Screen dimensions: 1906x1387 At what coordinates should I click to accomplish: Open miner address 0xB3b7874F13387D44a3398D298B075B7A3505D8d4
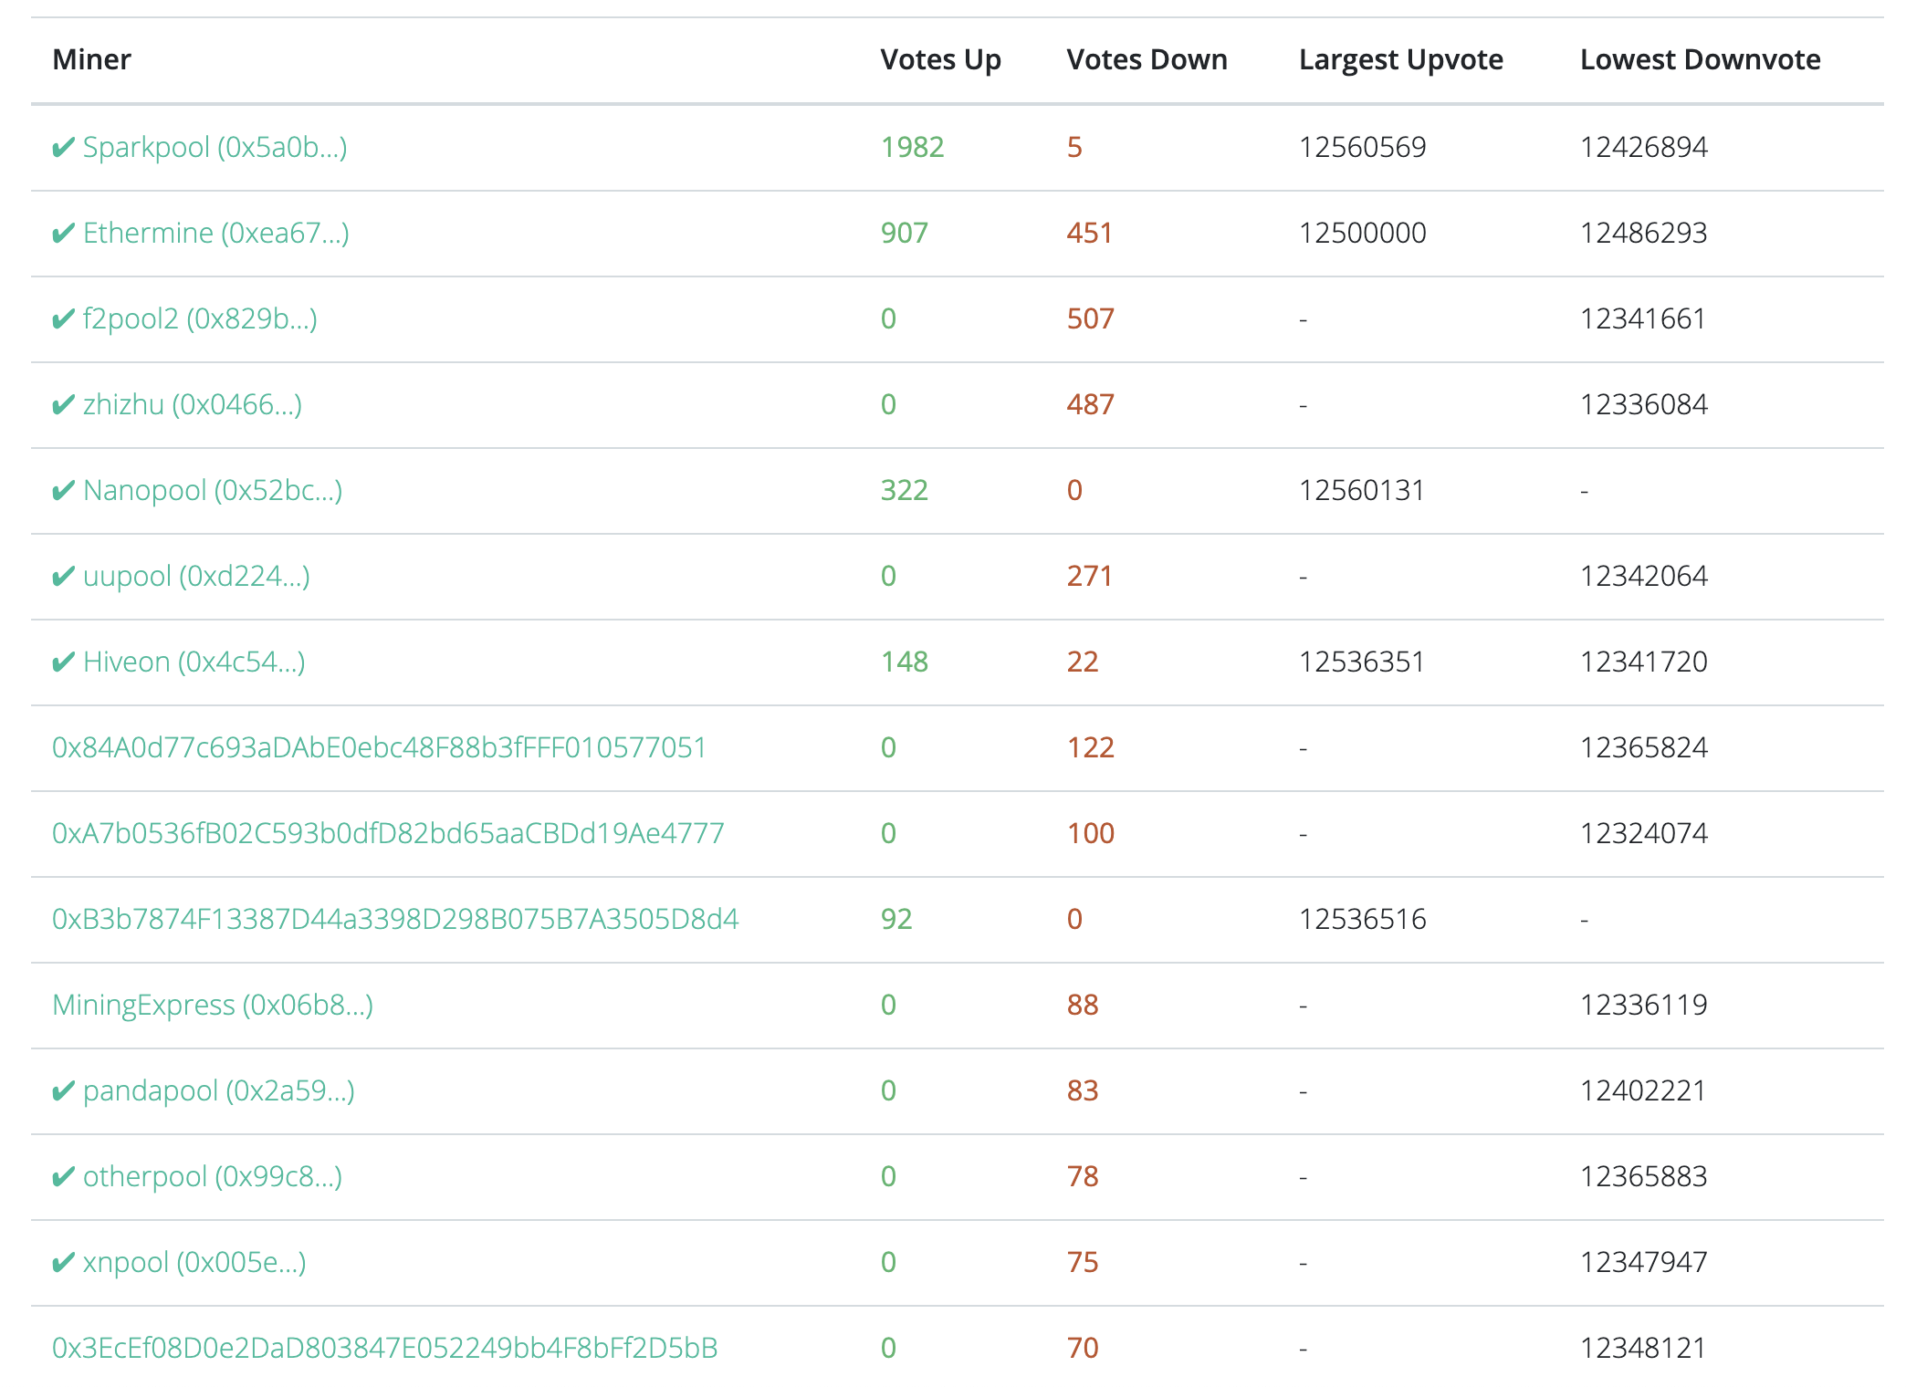coord(395,919)
